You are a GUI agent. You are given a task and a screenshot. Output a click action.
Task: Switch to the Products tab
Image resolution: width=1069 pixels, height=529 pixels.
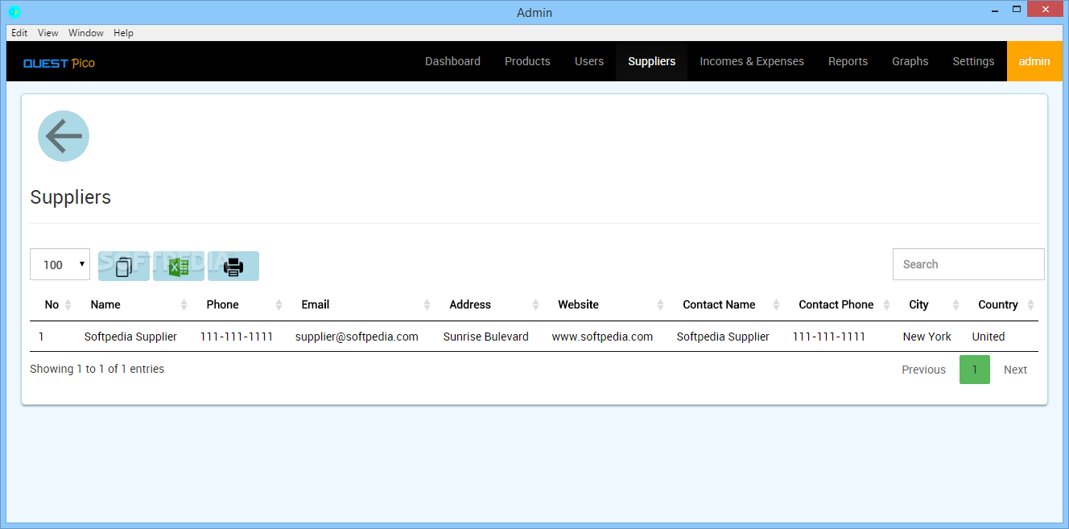point(527,61)
